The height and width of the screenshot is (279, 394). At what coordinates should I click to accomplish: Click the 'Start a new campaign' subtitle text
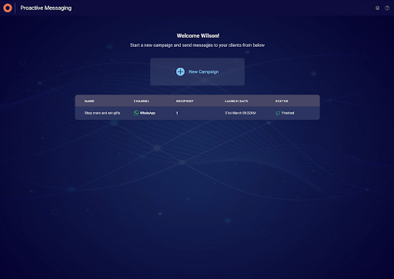[x=197, y=45]
